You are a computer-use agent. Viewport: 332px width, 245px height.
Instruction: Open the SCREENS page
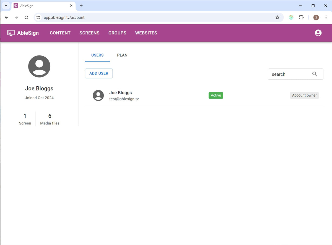coord(89,33)
